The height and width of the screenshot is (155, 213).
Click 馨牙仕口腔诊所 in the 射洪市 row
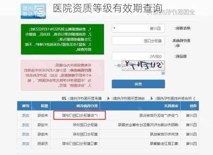[x=85, y=134]
